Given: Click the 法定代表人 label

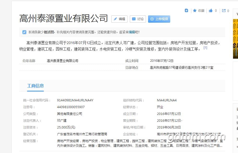Looking at the screenshot, I should point(32,121).
